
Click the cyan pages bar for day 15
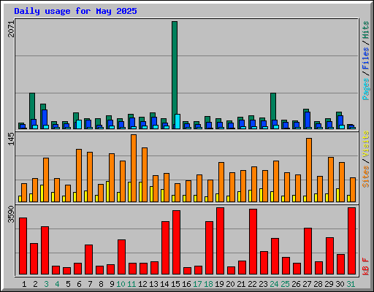[178, 121]
